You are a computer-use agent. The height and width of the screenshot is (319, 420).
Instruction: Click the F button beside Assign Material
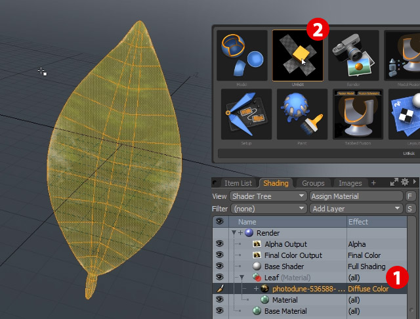(x=409, y=196)
